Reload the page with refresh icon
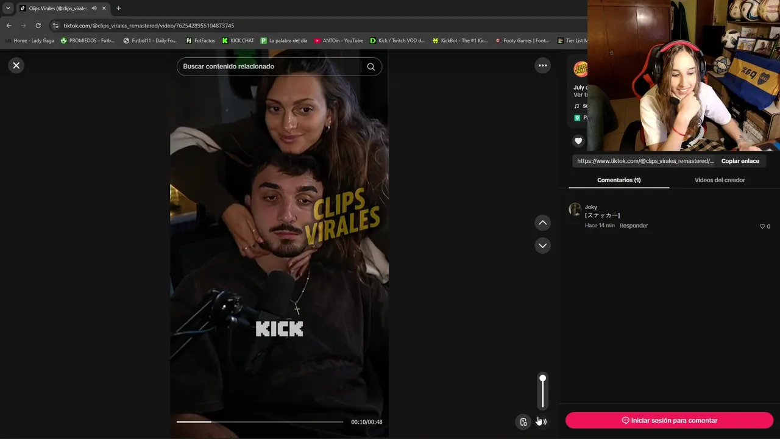 pos(38,26)
